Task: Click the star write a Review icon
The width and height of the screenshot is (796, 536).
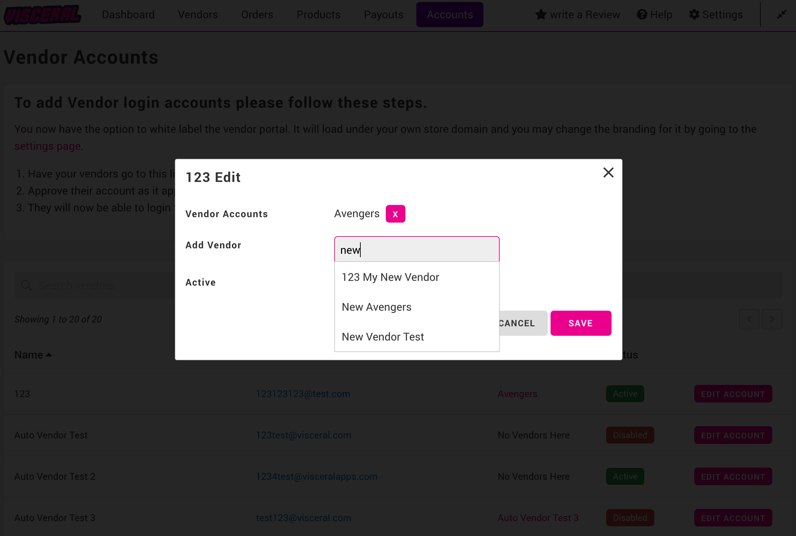Action: [x=541, y=15]
